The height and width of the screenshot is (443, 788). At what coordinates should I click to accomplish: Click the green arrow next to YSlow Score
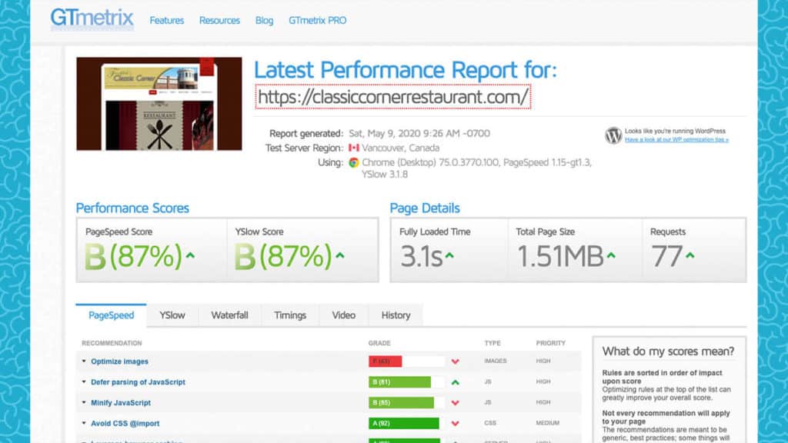[x=339, y=255]
